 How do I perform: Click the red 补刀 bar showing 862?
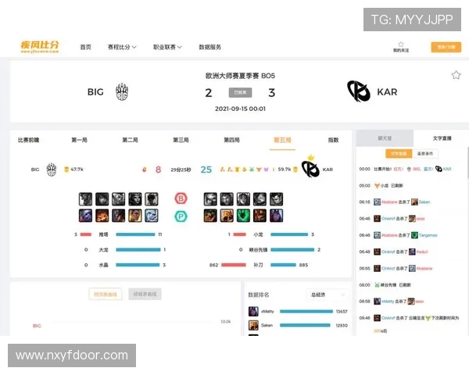click(x=234, y=265)
